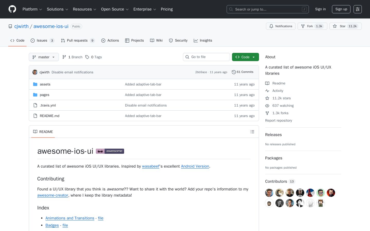Open the Badges index link

[x=52, y=225]
